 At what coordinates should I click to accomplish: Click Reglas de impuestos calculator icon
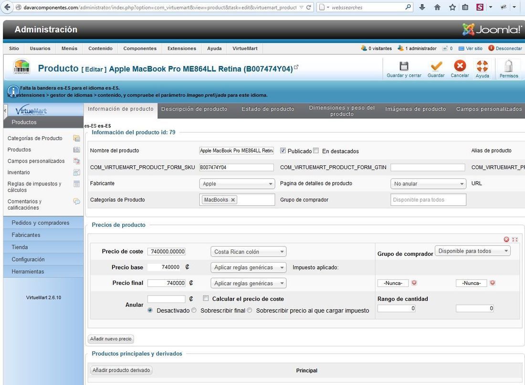[x=77, y=183]
